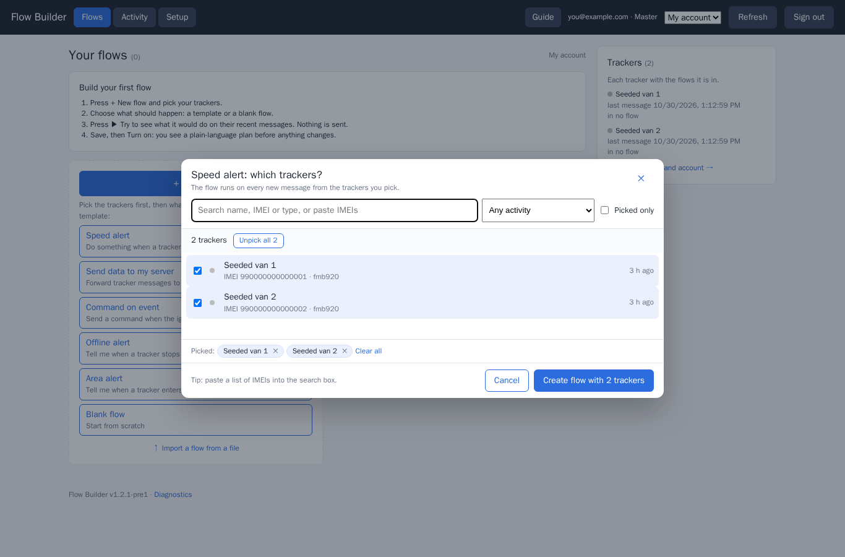Click Seeded van 2 in Trackers panel
This screenshot has width=845, height=557.
coord(638,131)
